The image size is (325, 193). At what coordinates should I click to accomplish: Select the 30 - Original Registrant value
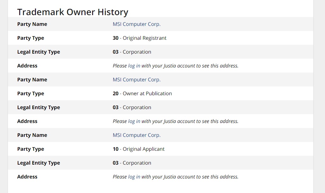(x=139, y=38)
